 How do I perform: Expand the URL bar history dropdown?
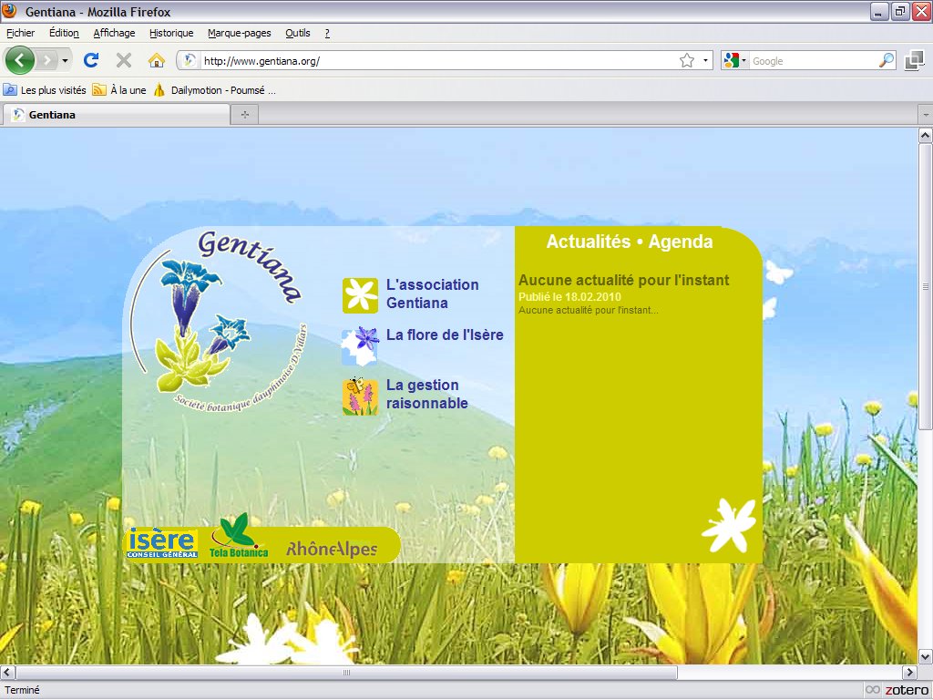pos(705,60)
